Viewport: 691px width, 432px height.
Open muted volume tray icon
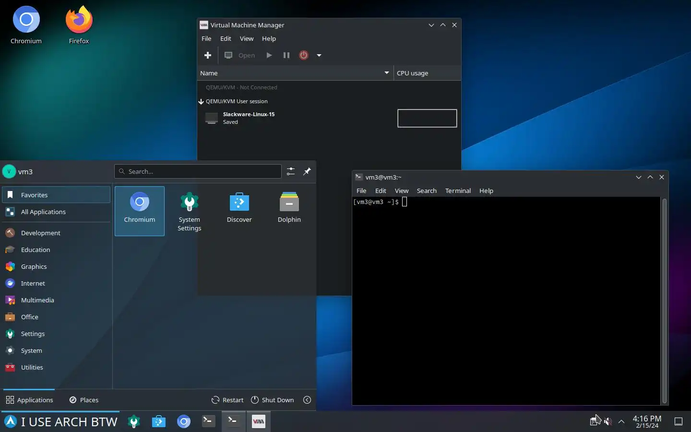click(608, 421)
